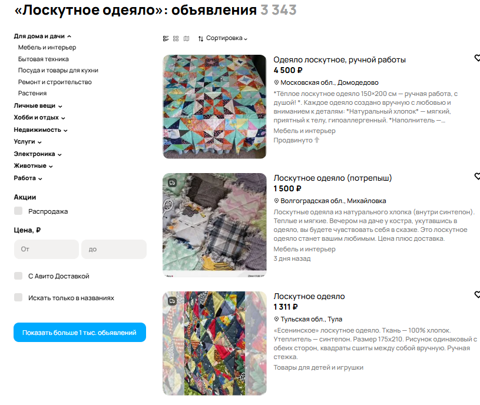Image resolution: width=480 pixels, height=405 pixels.
Task: Enable the Распродажа checkbox
Action: (x=18, y=211)
